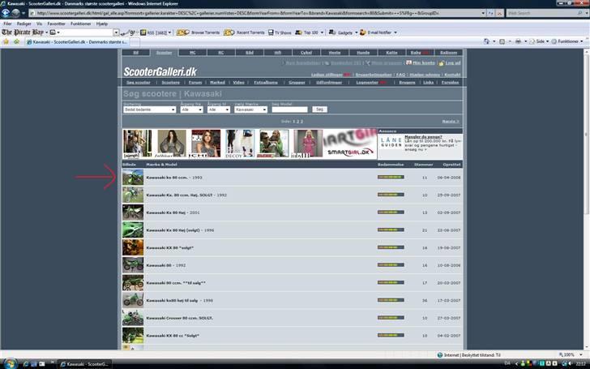The image size is (590, 369).
Task: Expand the Vælg Mærke Kawasaki dropdown
Action: click(250, 109)
